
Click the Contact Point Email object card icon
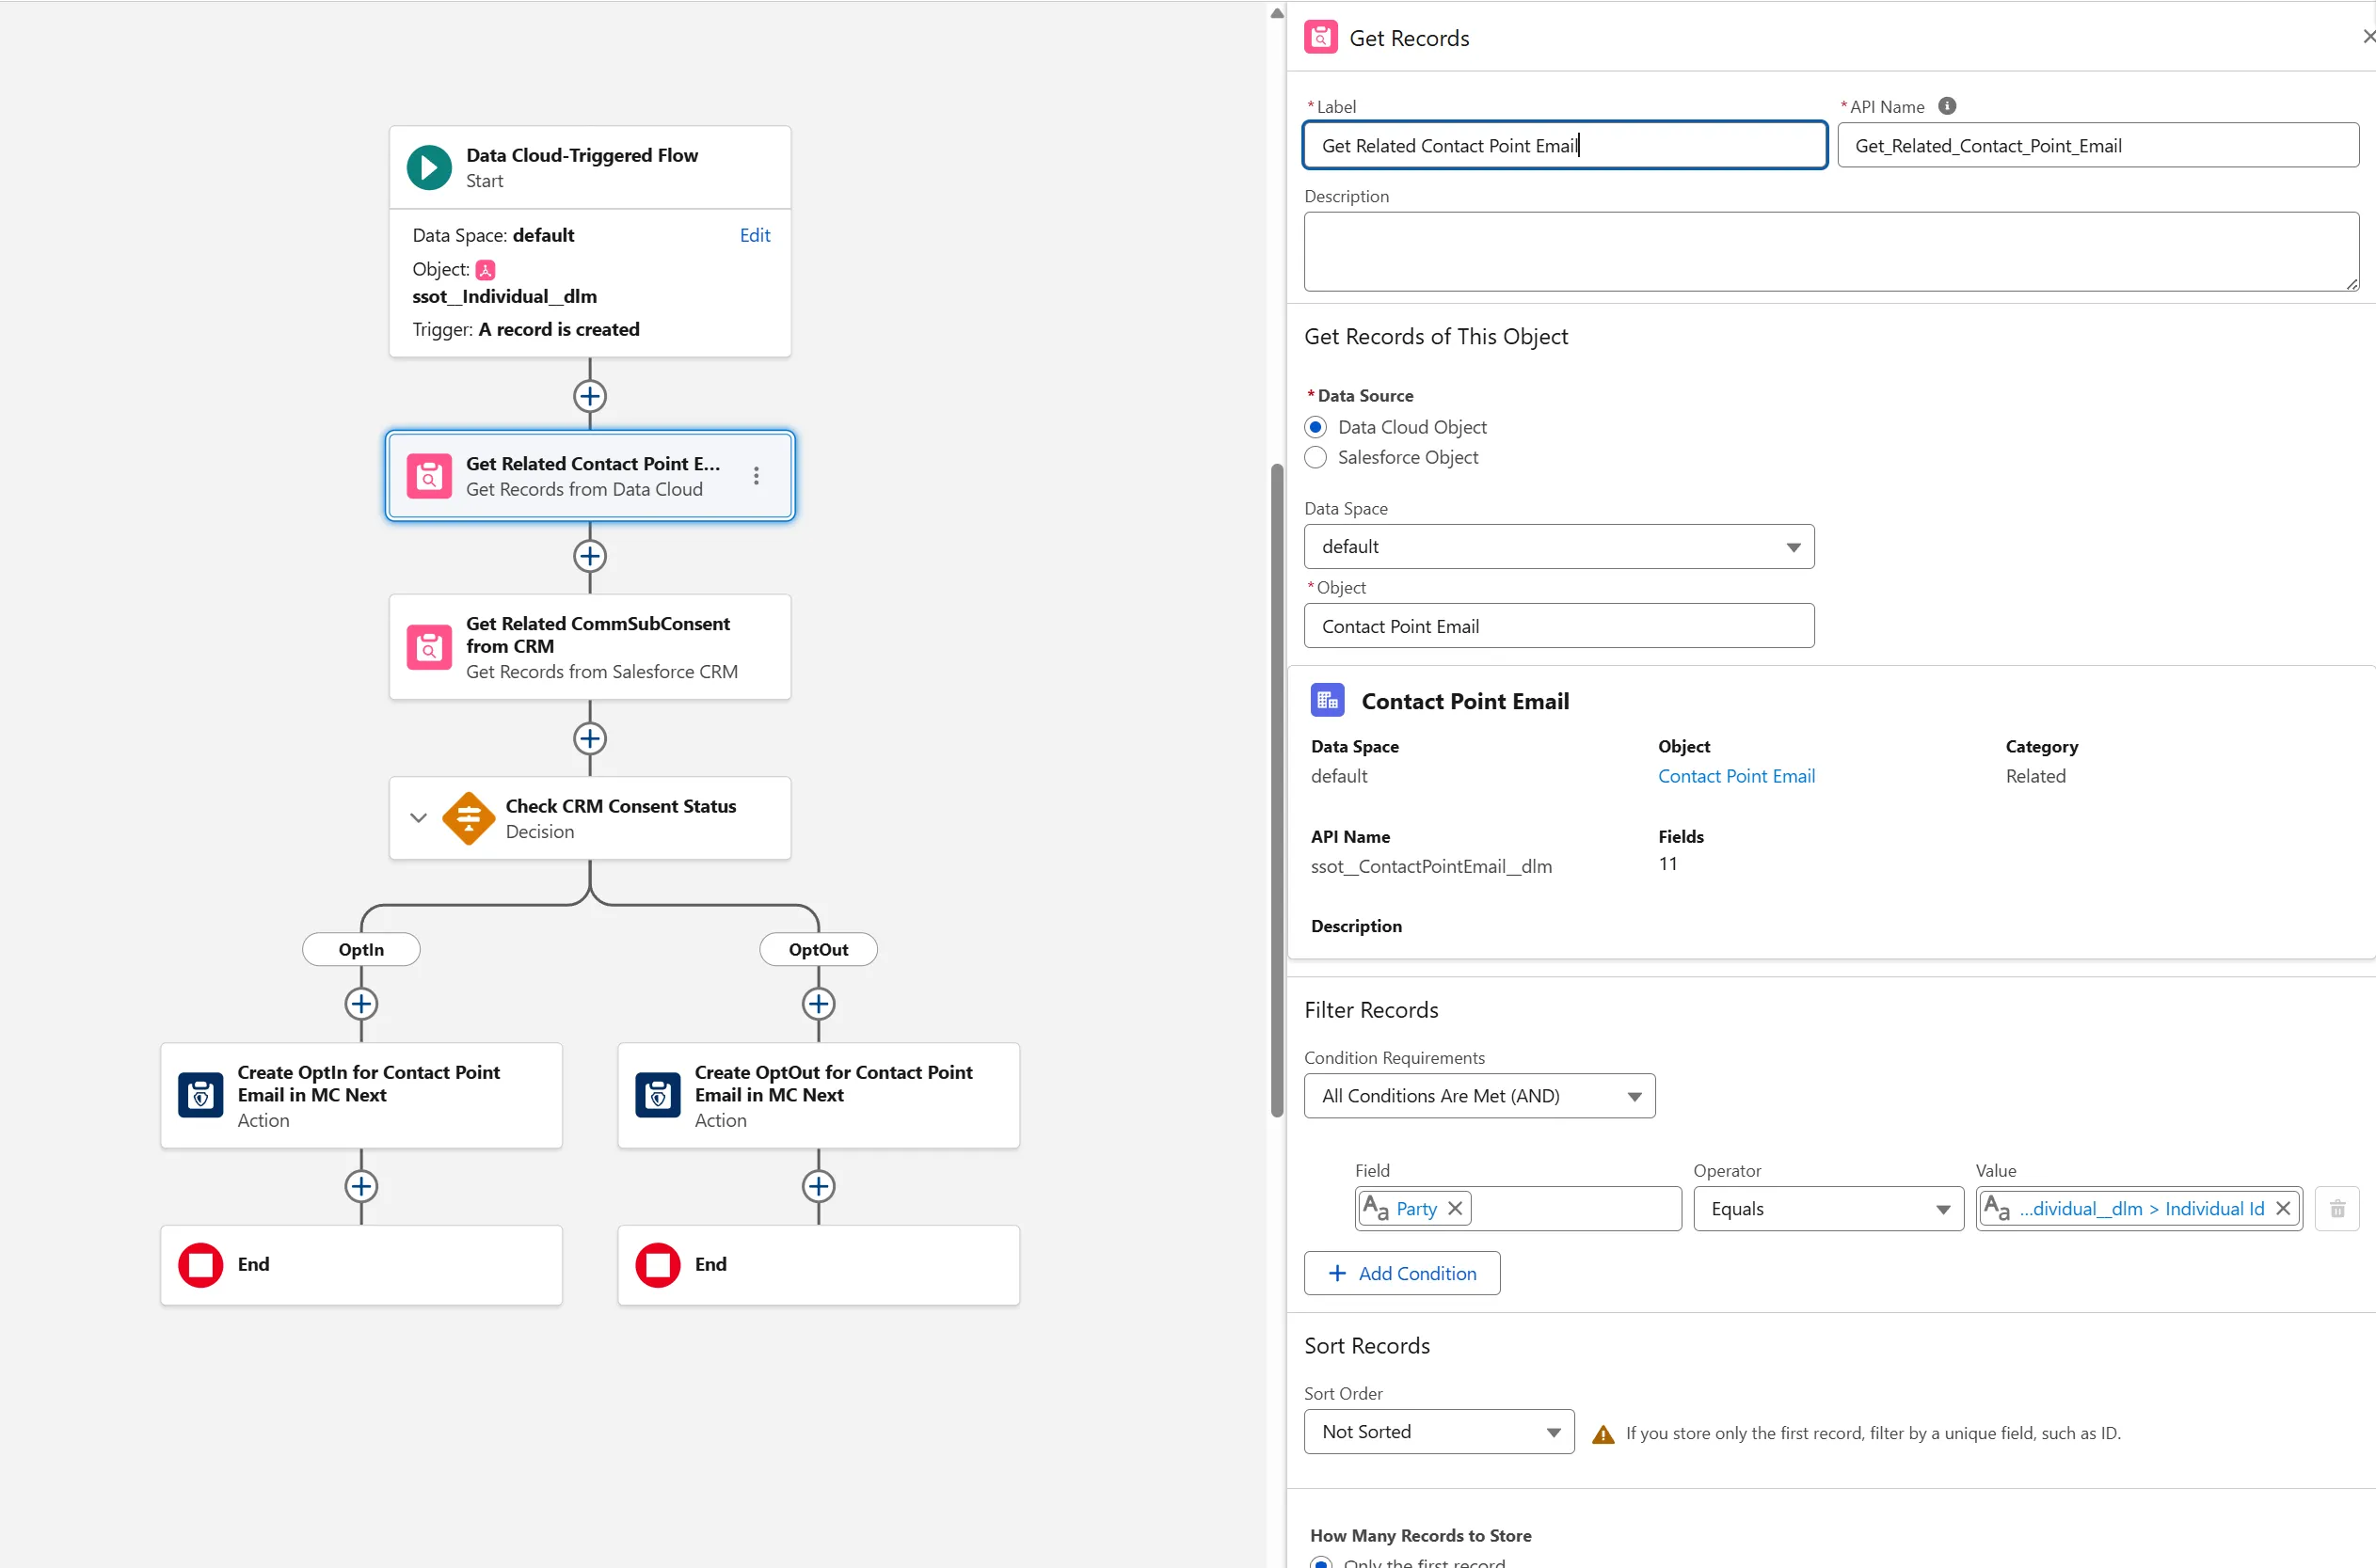(1328, 701)
